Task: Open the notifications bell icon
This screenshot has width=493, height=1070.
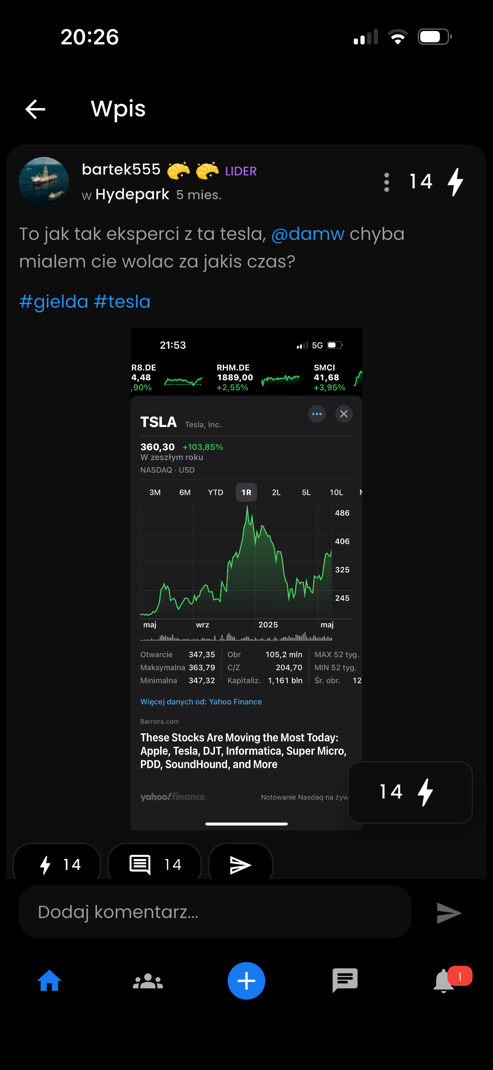Action: pyautogui.click(x=444, y=981)
